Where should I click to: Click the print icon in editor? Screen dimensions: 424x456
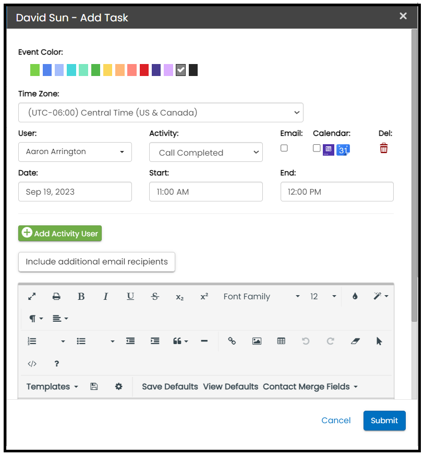click(x=56, y=297)
